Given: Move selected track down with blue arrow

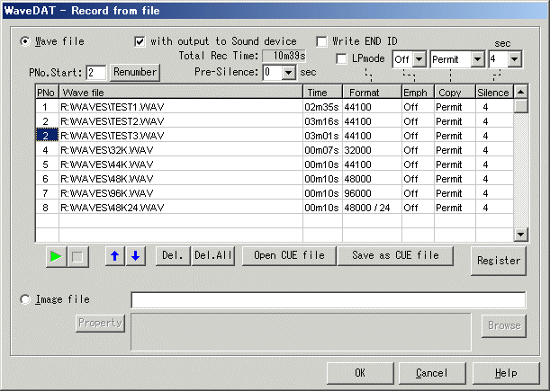Looking at the screenshot, I should tap(135, 256).
